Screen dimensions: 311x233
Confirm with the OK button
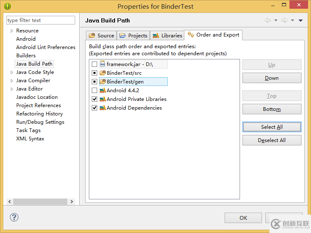243,218
